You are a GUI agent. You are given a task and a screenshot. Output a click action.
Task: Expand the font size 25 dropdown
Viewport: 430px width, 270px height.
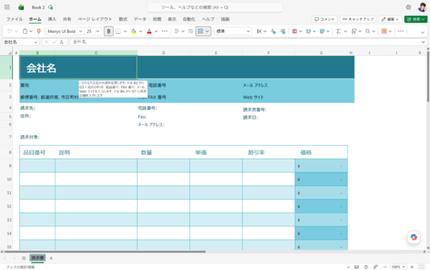tap(93, 32)
